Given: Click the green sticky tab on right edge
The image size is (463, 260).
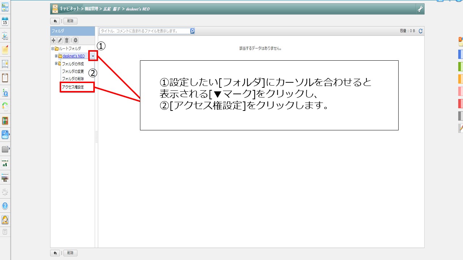Looking at the screenshot, I should coord(460,67).
